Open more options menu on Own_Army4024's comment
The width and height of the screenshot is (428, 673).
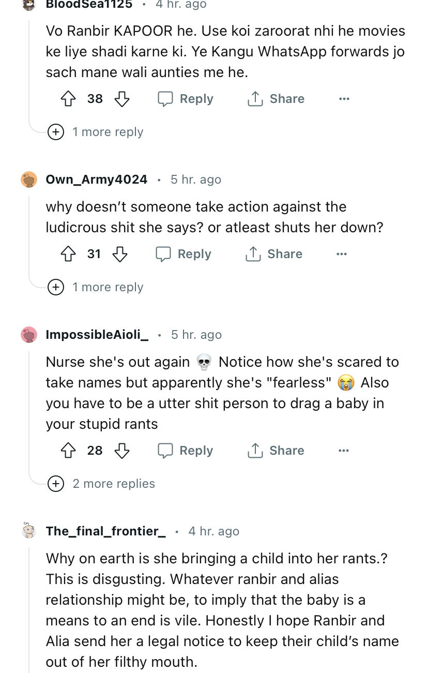pos(341,254)
